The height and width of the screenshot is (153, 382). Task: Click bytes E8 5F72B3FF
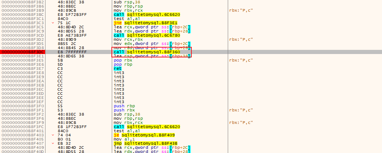(72, 15)
